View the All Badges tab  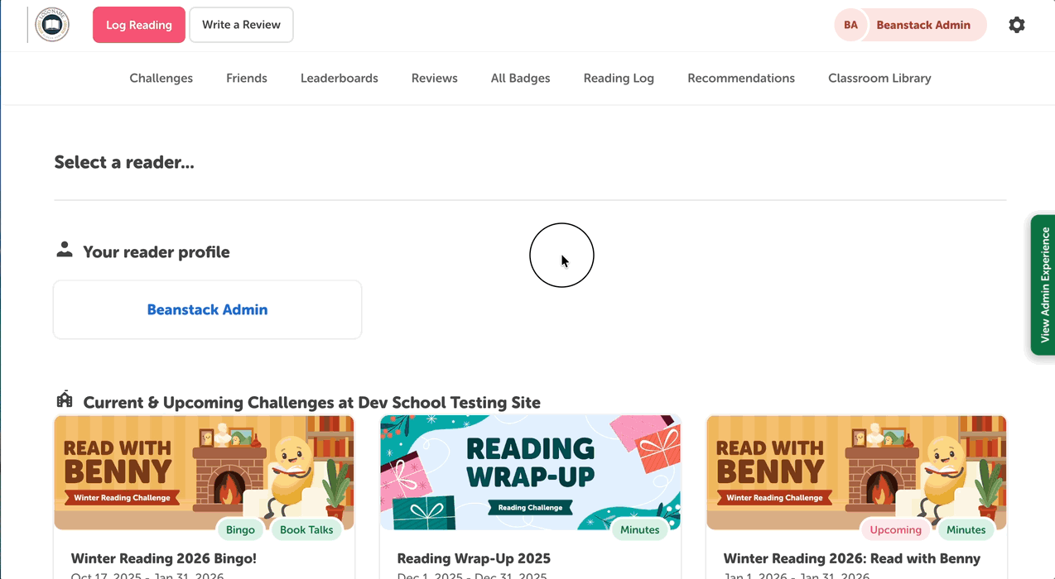pyautogui.click(x=520, y=79)
